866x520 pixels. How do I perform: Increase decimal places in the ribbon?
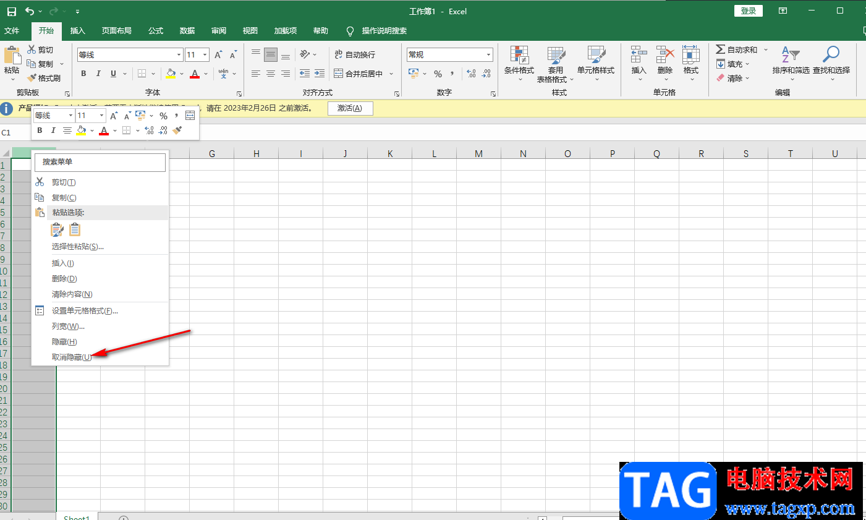tap(471, 74)
